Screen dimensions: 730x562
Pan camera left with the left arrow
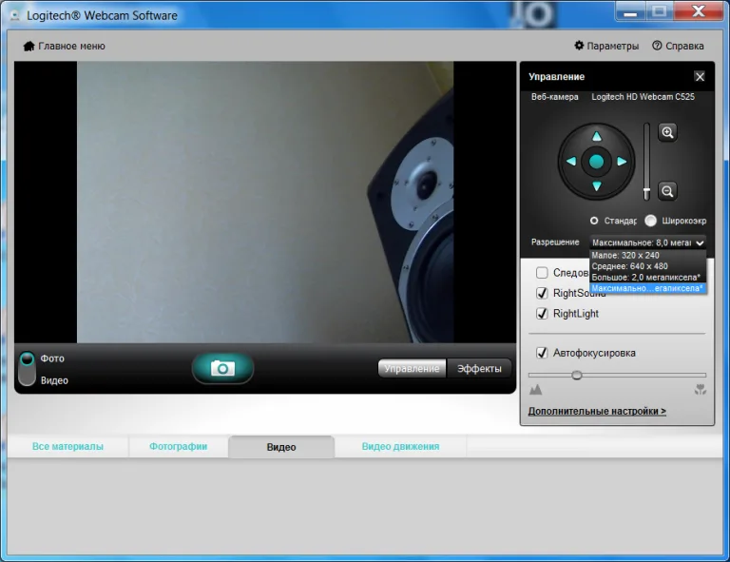(571, 162)
